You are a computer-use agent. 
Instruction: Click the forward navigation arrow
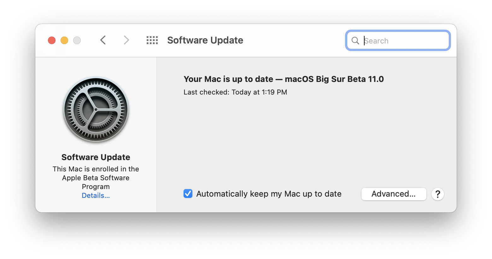click(x=126, y=40)
